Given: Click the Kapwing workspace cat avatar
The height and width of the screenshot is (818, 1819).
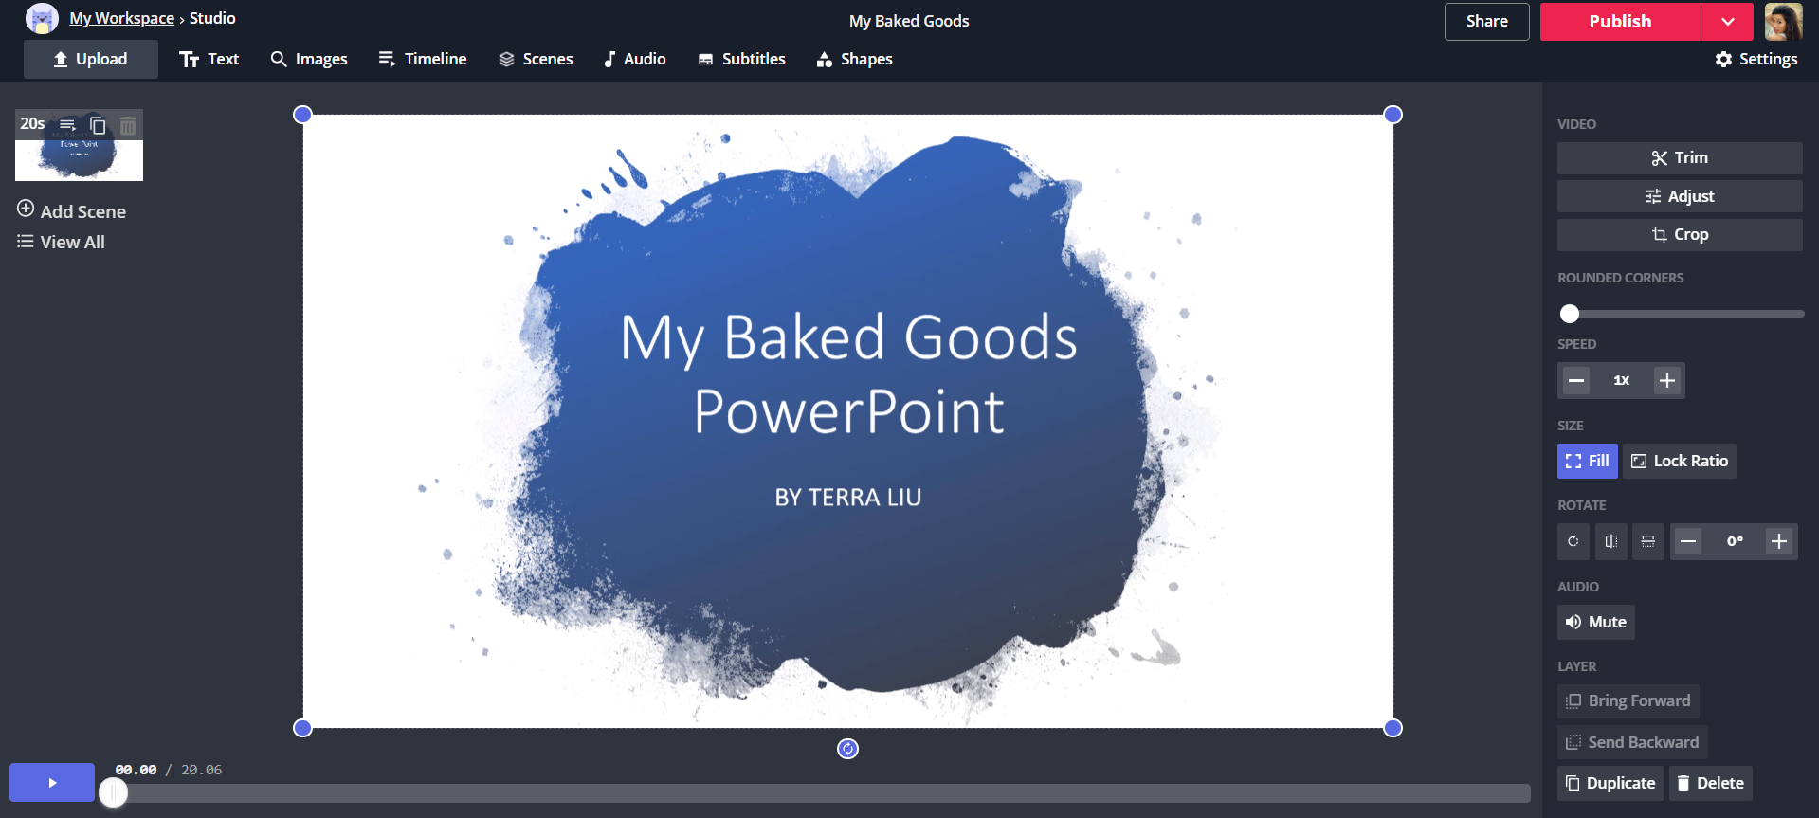Looking at the screenshot, I should (42, 19).
